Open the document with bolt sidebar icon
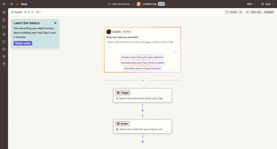 pyautogui.click(x=4, y=20)
